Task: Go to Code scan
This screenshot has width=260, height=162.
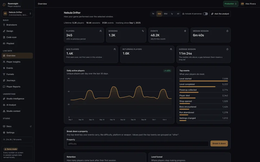Action: pos(17,37)
